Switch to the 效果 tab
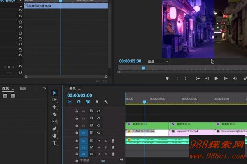 tap(6, 88)
